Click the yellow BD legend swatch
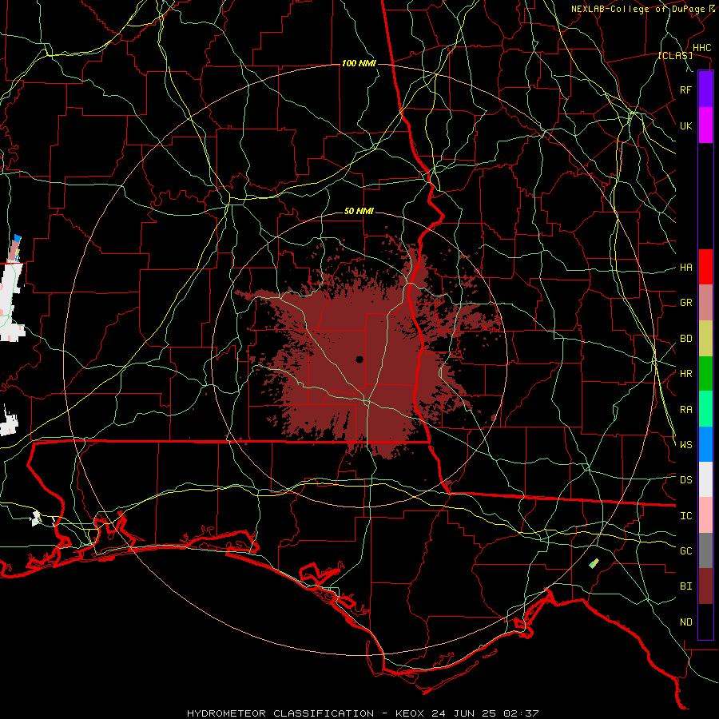 (x=705, y=339)
